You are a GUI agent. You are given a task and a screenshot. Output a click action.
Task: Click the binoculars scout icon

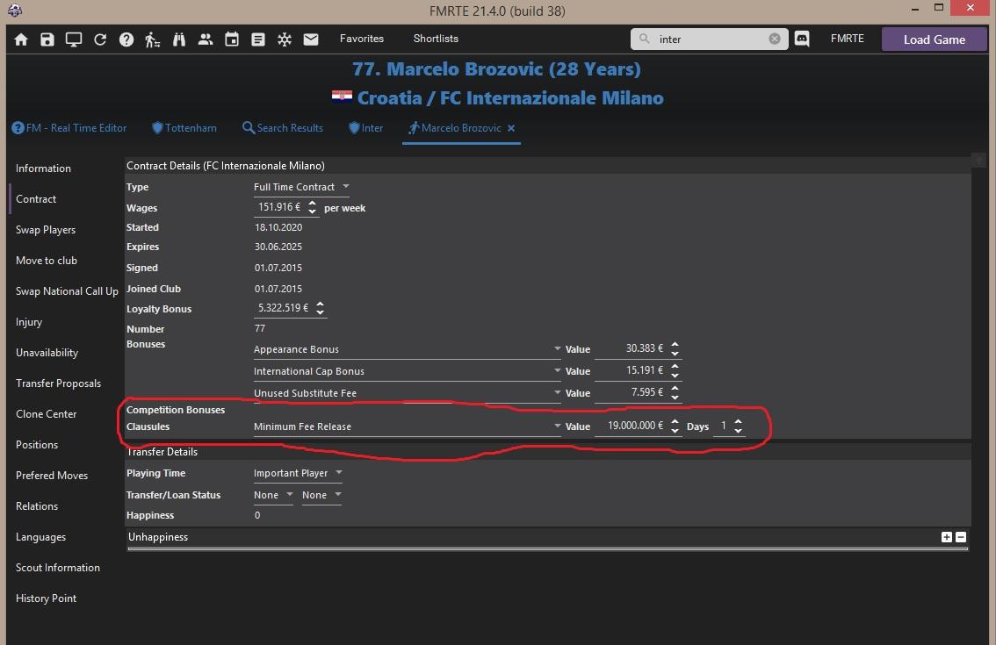[x=179, y=39]
